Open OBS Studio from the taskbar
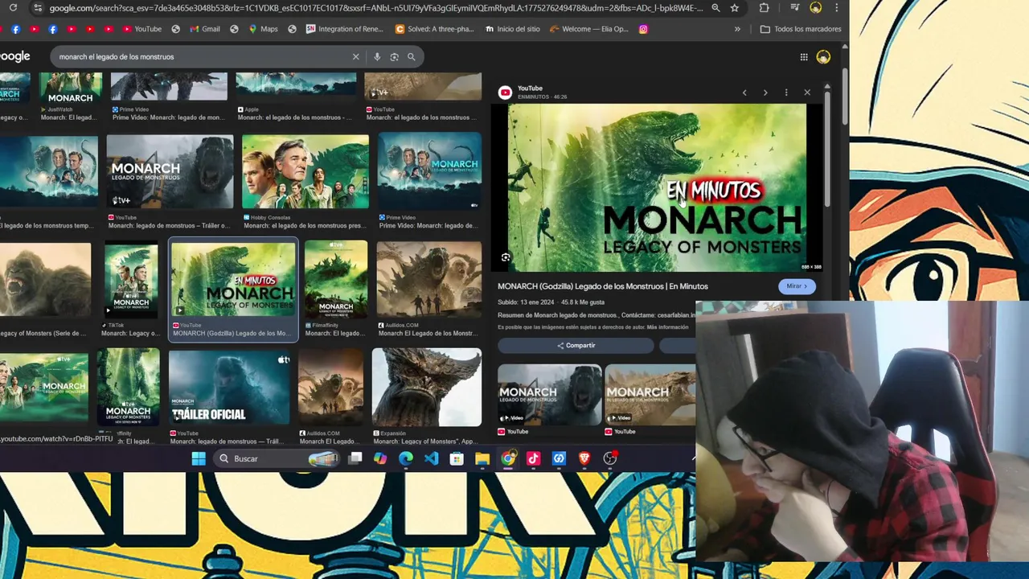The width and height of the screenshot is (1029, 579). 610,458
